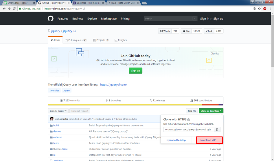Click the javascript topic tag
274x161 pixels.
pyautogui.click(x=54, y=90)
